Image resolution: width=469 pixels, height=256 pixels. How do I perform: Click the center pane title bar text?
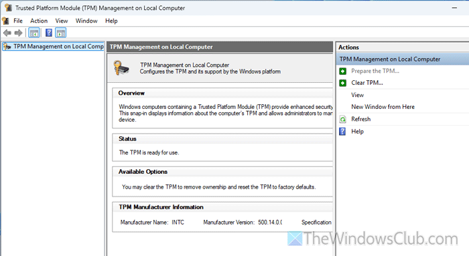point(161,47)
